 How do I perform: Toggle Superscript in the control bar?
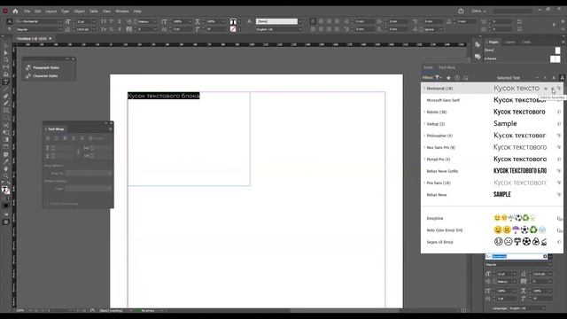click(x=112, y=21)
